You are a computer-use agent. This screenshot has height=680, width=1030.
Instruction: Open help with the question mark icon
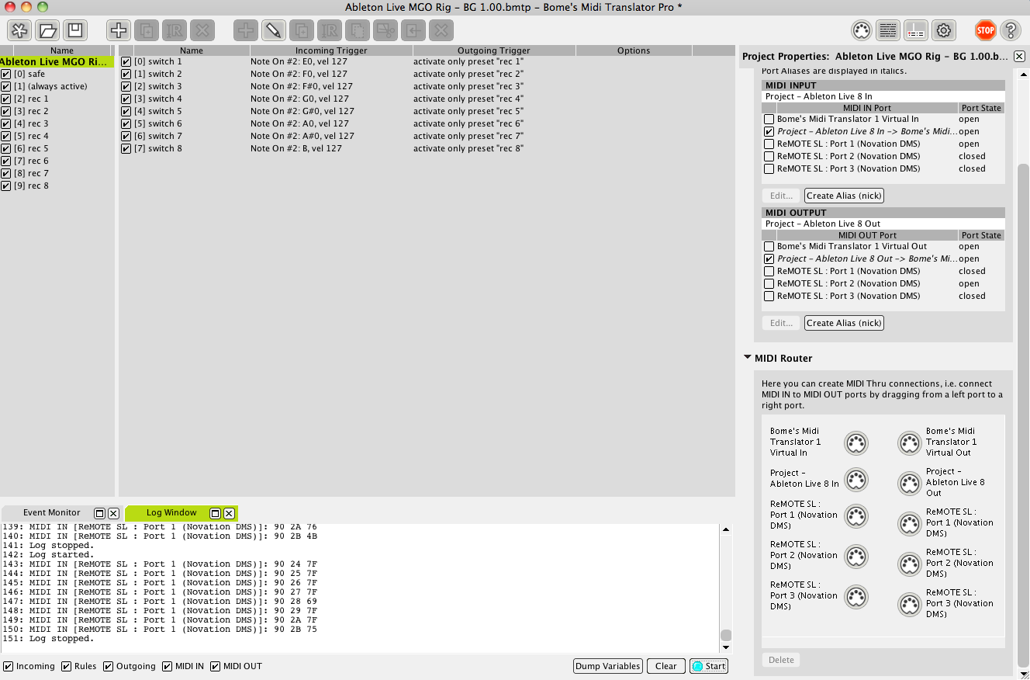[1011, 30]
